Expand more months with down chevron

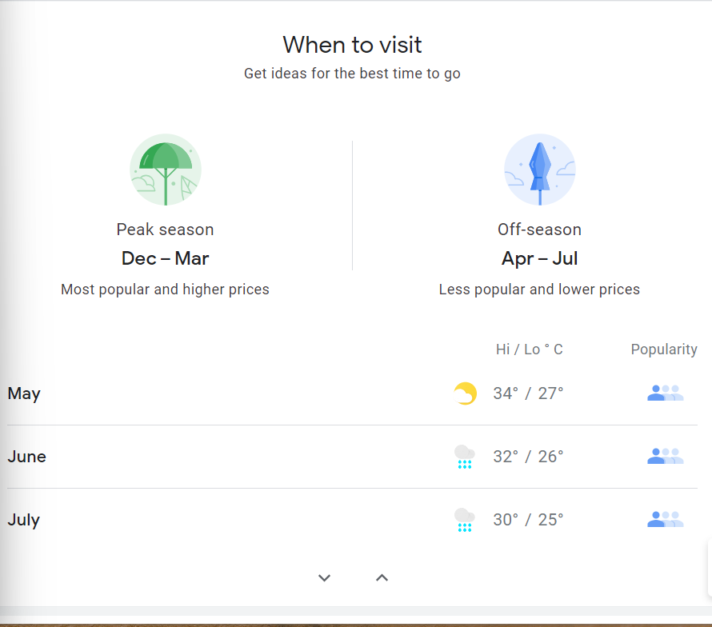pyautogui.click(x=324, y=578)
